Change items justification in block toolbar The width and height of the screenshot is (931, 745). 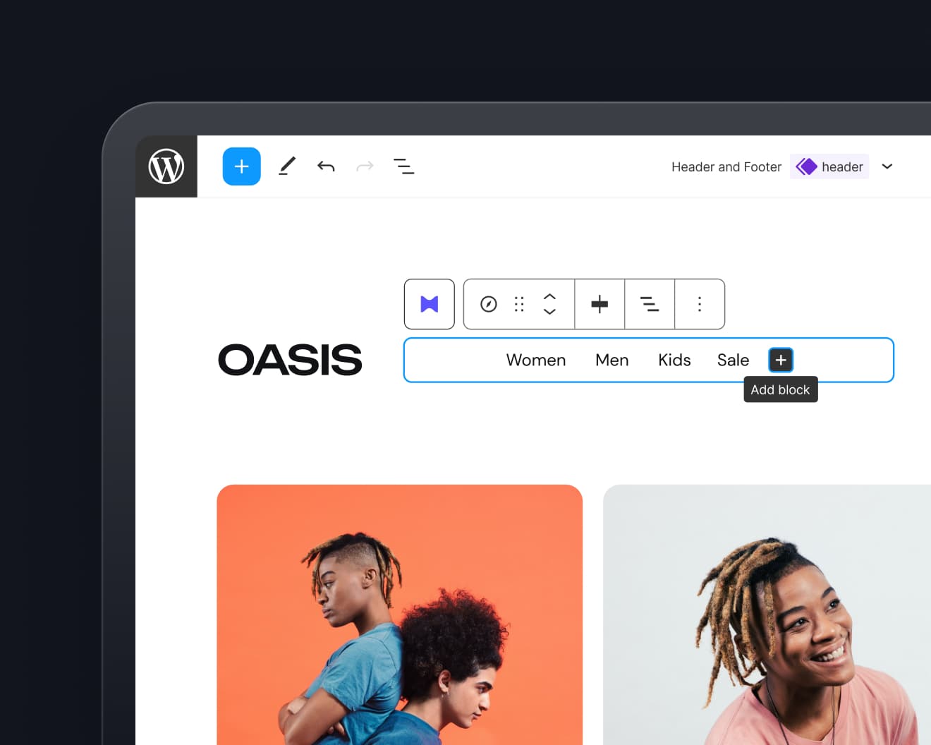point(600,304)
